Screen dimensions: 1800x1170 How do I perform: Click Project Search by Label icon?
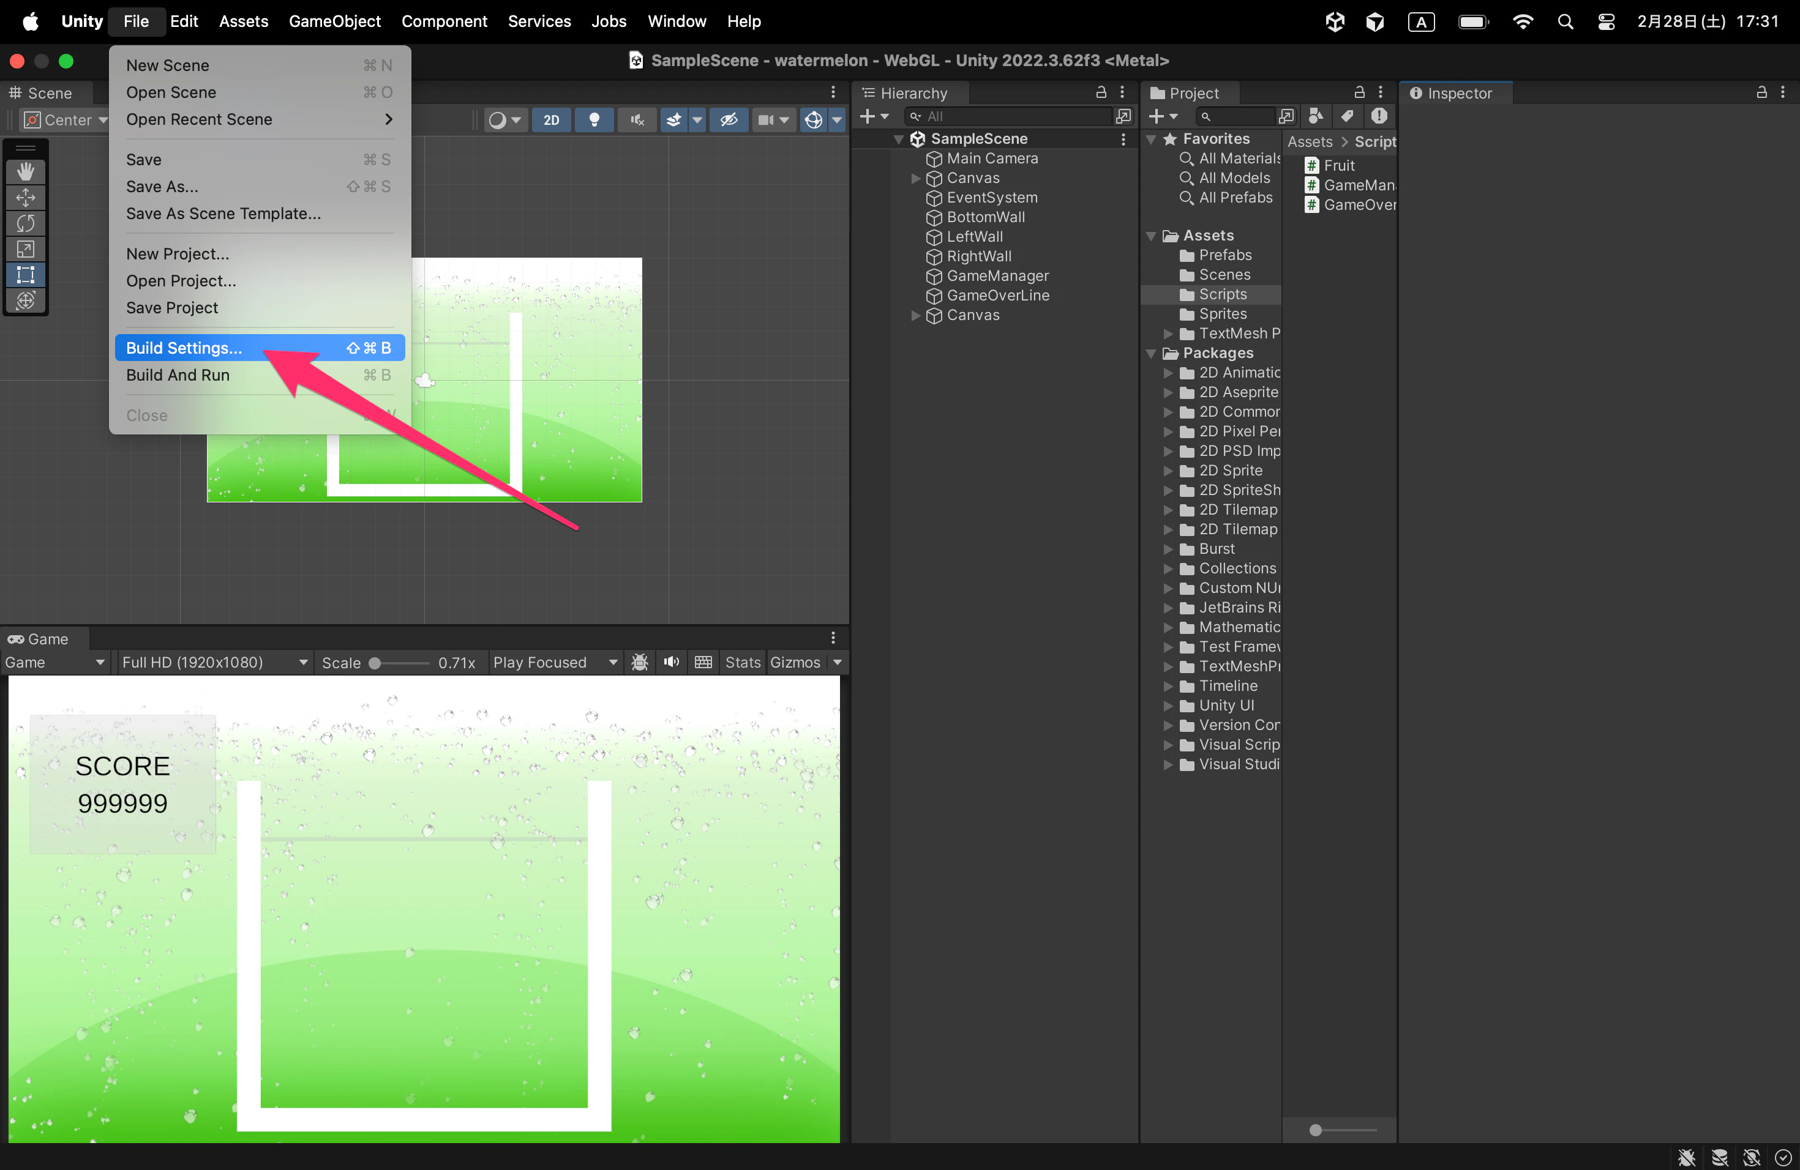(x=1347, y=116)
